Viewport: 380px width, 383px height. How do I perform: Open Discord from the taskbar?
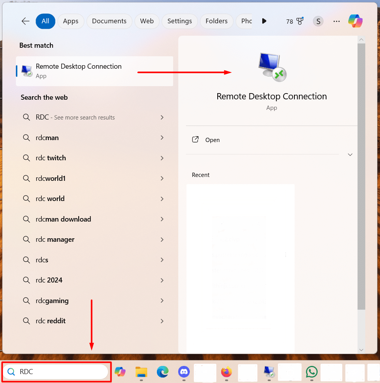(184, 372)
